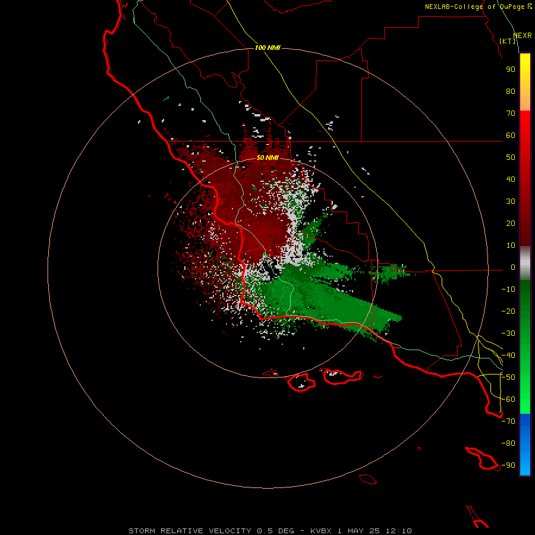Click the 20 value on the velocity scale

pyautogui.click(x=511, y=224)
